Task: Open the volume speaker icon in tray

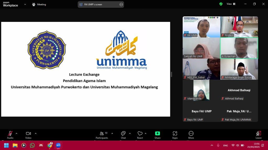Action: point(237,145)
